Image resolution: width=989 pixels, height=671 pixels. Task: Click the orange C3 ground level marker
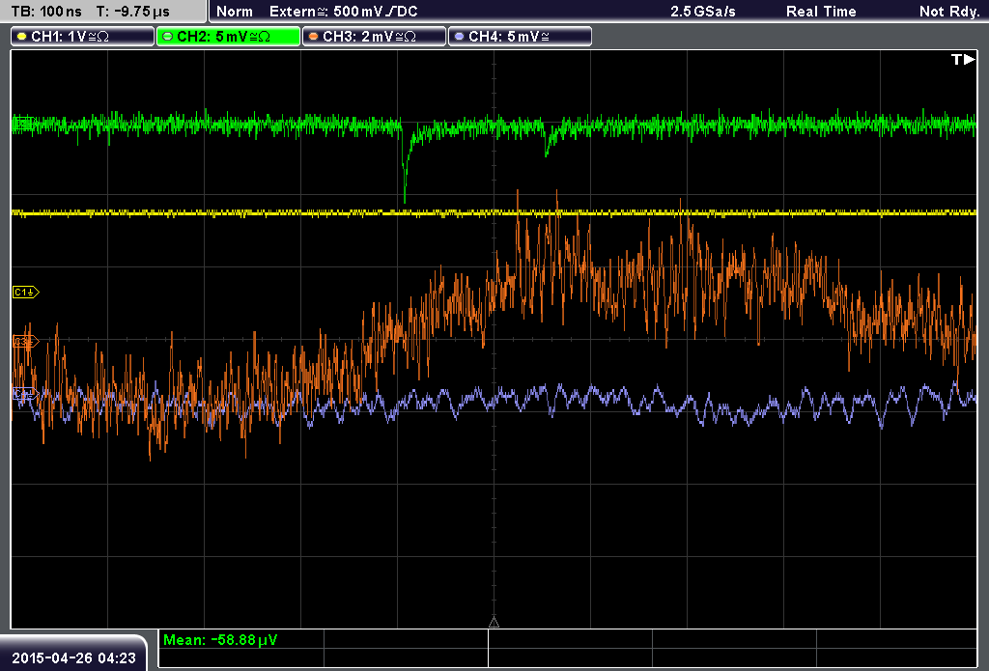(x=25, y=342)
